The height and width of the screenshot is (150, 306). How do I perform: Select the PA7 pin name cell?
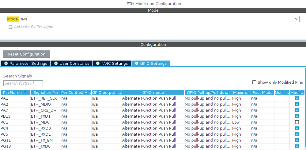tap(15, 110)
